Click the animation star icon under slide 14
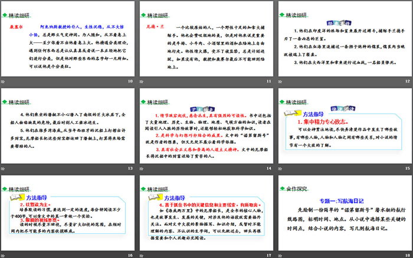413x258 pixels. click(142, 168)
